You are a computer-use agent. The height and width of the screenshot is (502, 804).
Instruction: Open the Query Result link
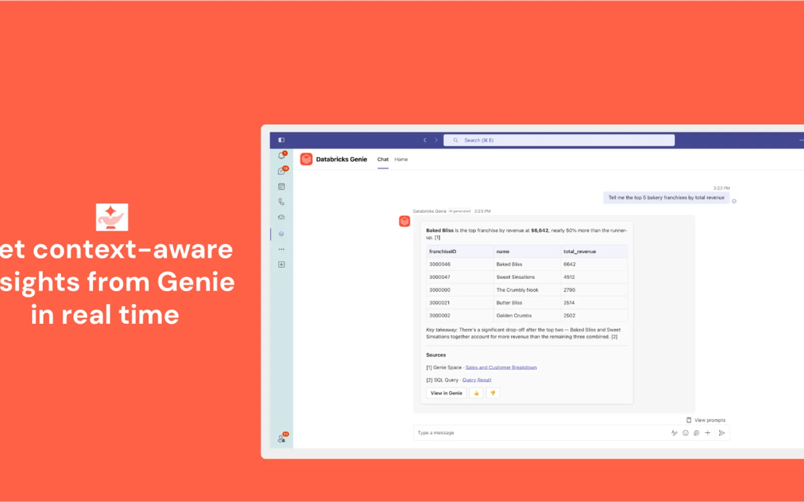(x=477, y=380)
